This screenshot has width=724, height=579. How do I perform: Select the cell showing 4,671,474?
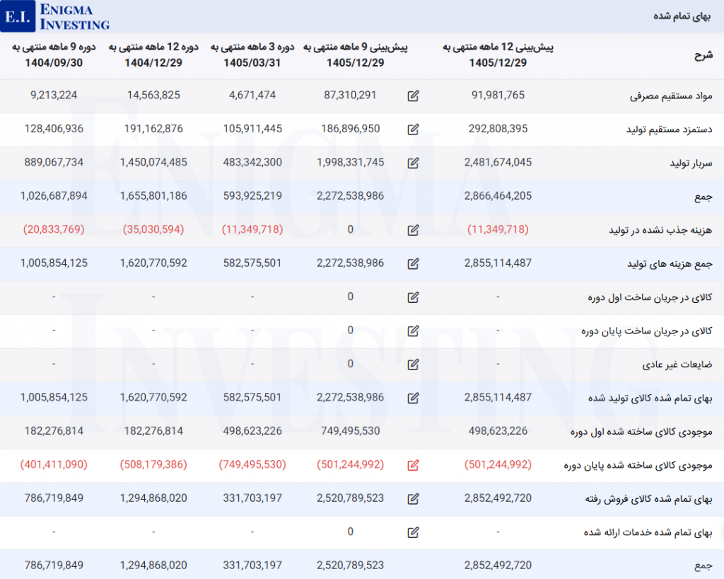click(x=252, y=95)
